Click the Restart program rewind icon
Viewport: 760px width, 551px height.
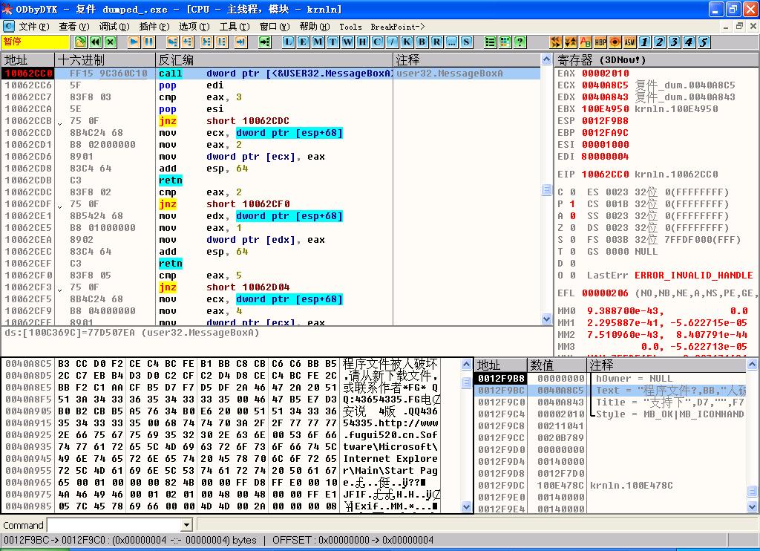(96, 42)
